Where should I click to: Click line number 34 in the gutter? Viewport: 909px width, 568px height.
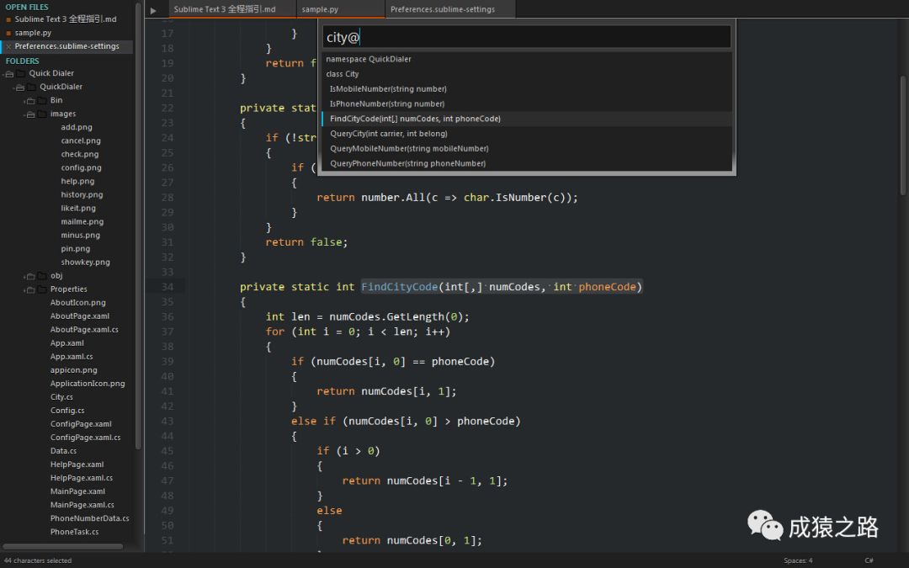(167, 287)
